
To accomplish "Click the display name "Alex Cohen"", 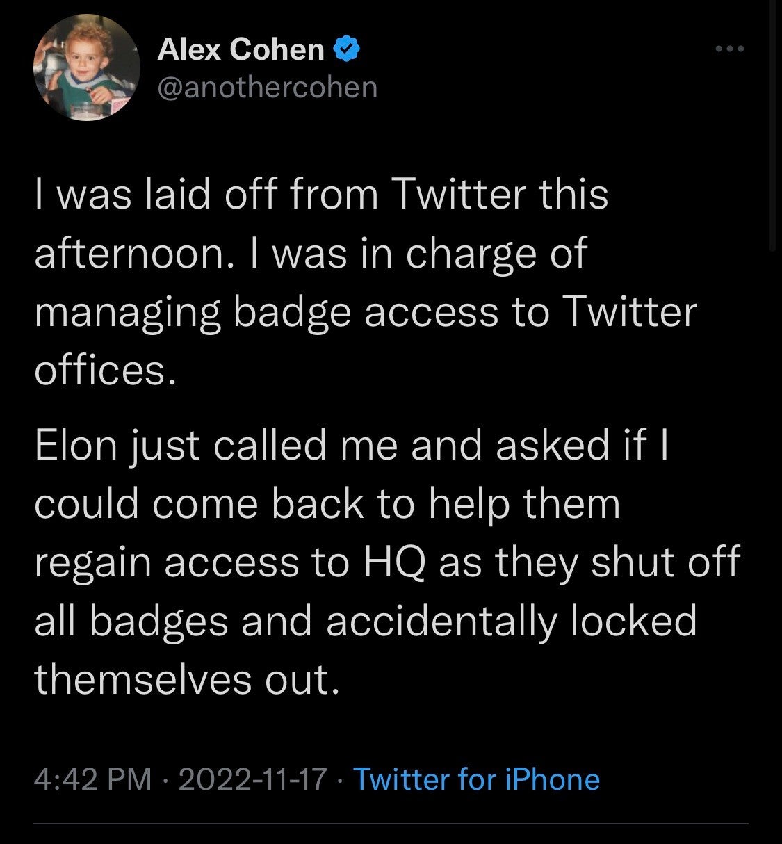I will [x=241, y=49].
